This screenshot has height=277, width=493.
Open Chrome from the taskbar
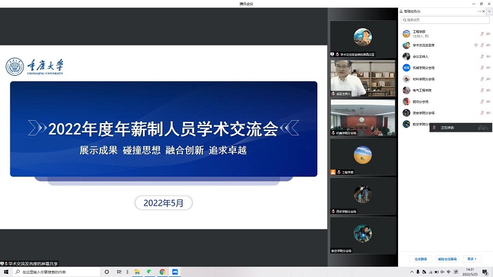coord(162,272)
